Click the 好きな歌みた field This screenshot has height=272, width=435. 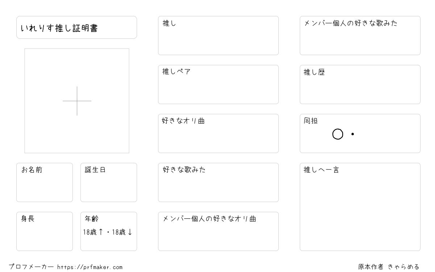pyautogui.click(x=218, y=182)
